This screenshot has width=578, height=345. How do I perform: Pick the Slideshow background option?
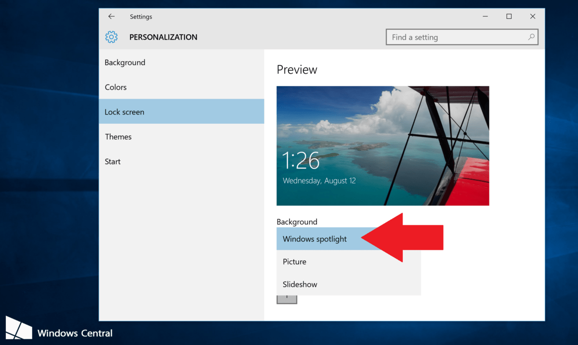[300, 284]
